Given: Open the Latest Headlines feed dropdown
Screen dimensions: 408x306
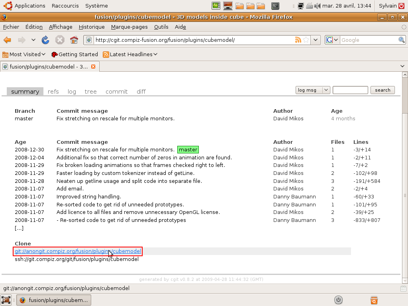Looking at the screenshot, I should (x=130, y=54).
